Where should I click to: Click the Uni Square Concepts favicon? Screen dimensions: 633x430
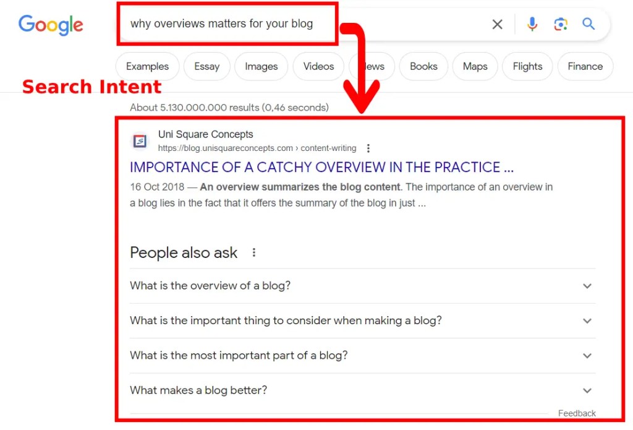140,142
